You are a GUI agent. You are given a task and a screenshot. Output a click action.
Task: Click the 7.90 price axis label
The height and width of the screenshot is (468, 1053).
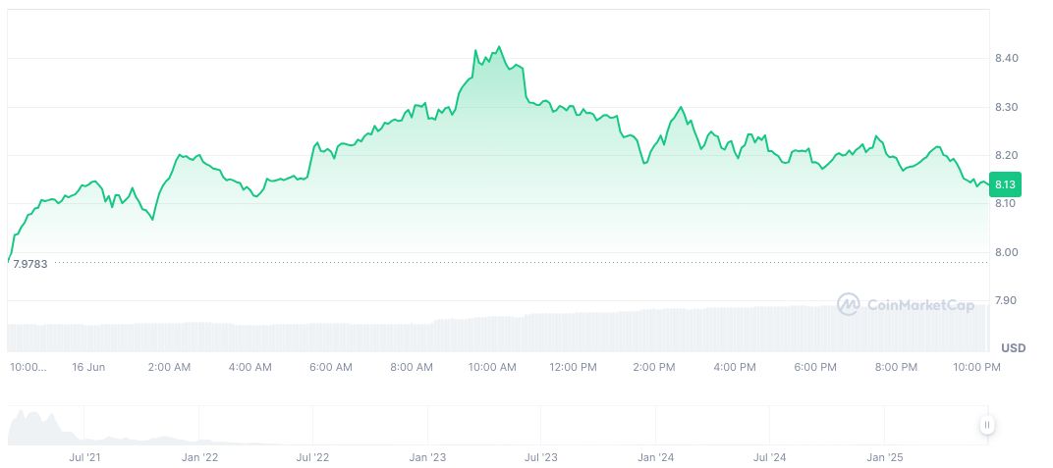(1006, 300)
